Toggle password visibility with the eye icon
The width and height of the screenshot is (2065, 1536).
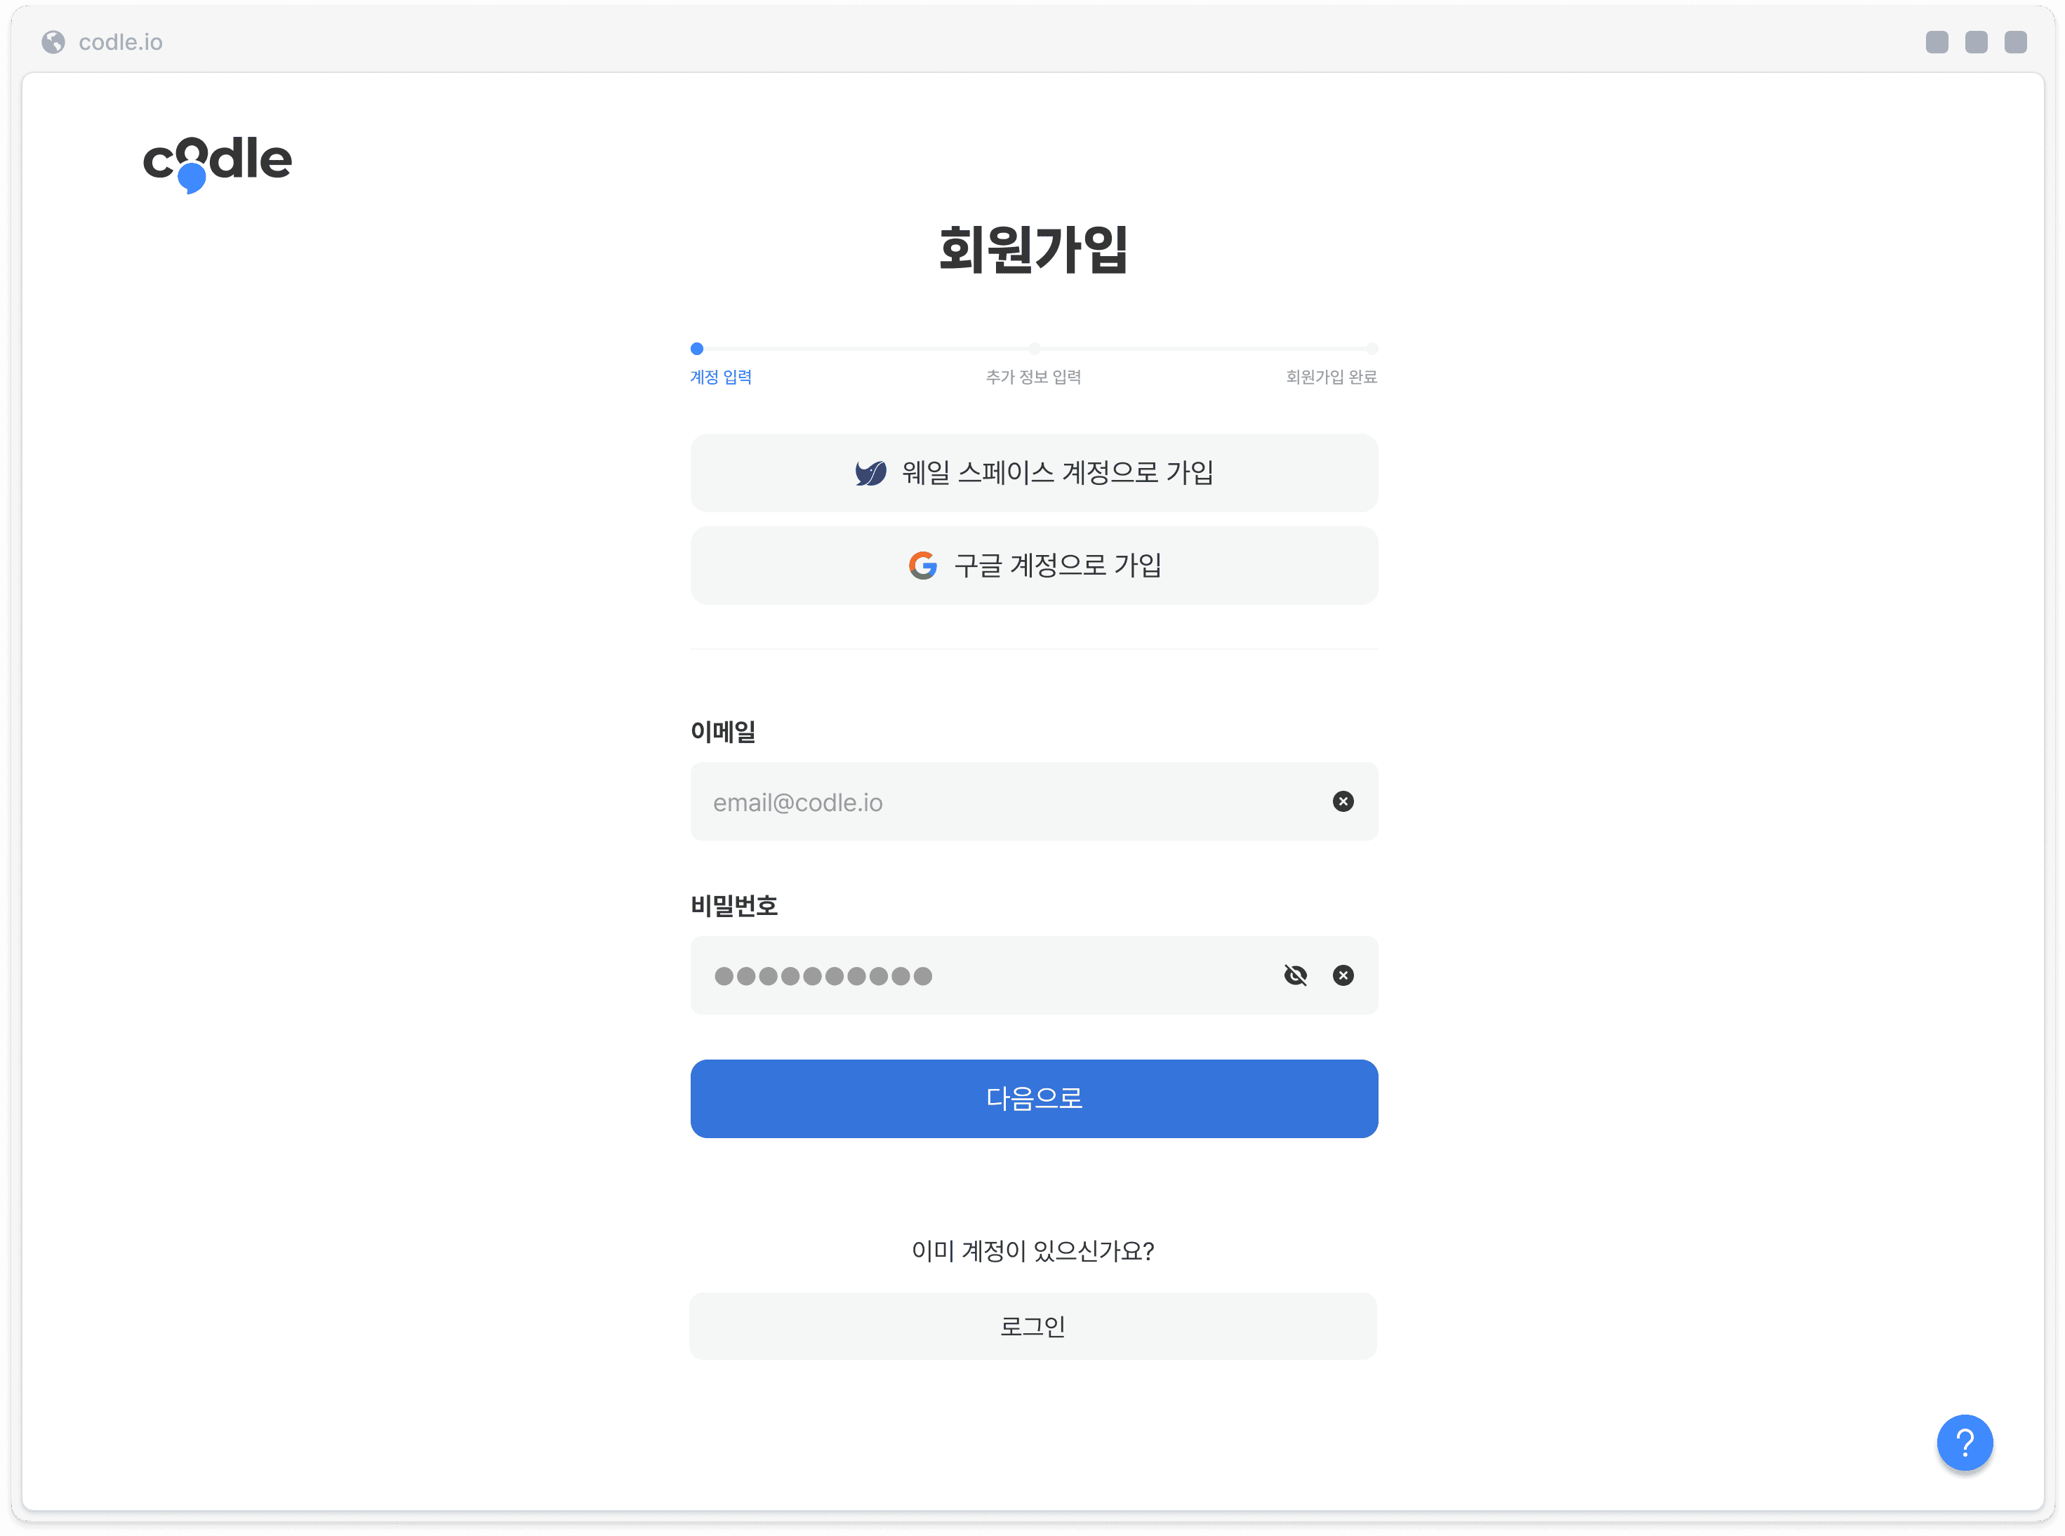click(1295, 975)
